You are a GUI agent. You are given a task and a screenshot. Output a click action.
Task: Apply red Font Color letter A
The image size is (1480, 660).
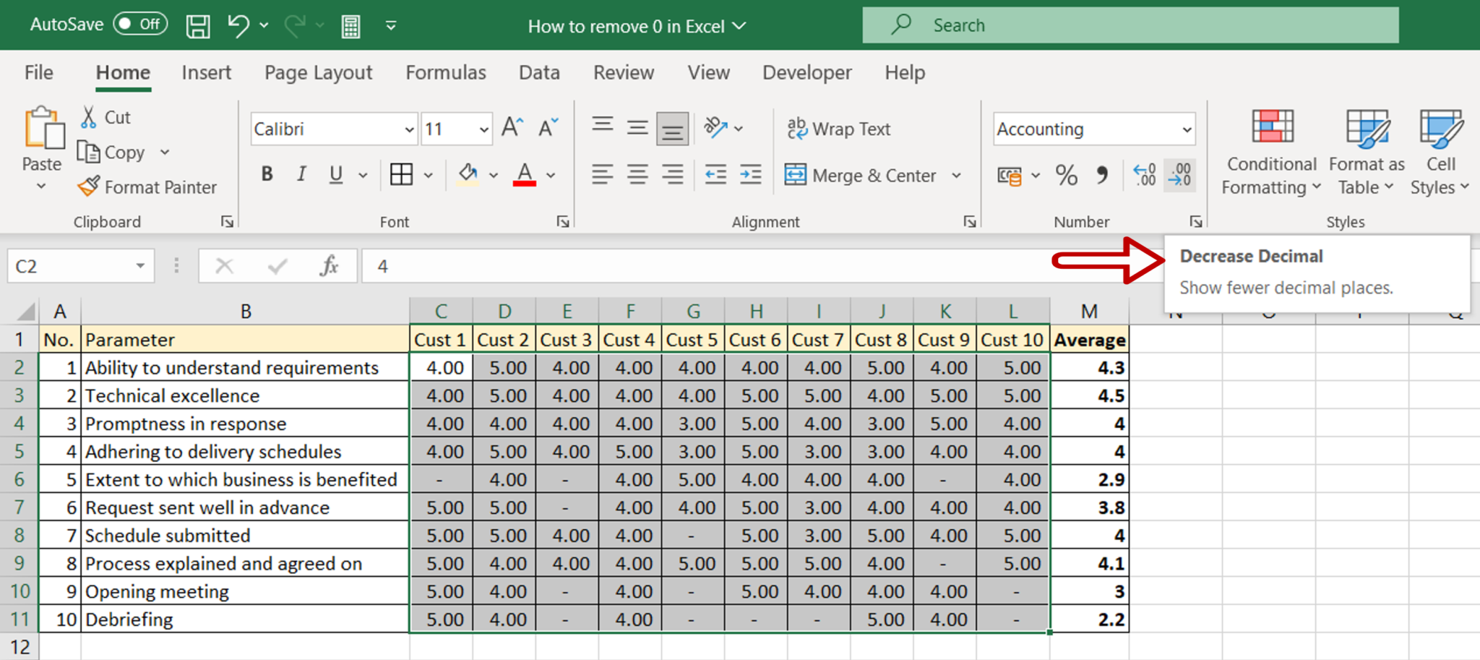pos(525,174)
